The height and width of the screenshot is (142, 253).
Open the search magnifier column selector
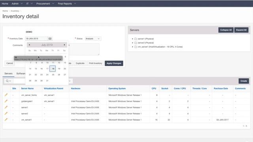pyautogui.click(x=8, y=81)
